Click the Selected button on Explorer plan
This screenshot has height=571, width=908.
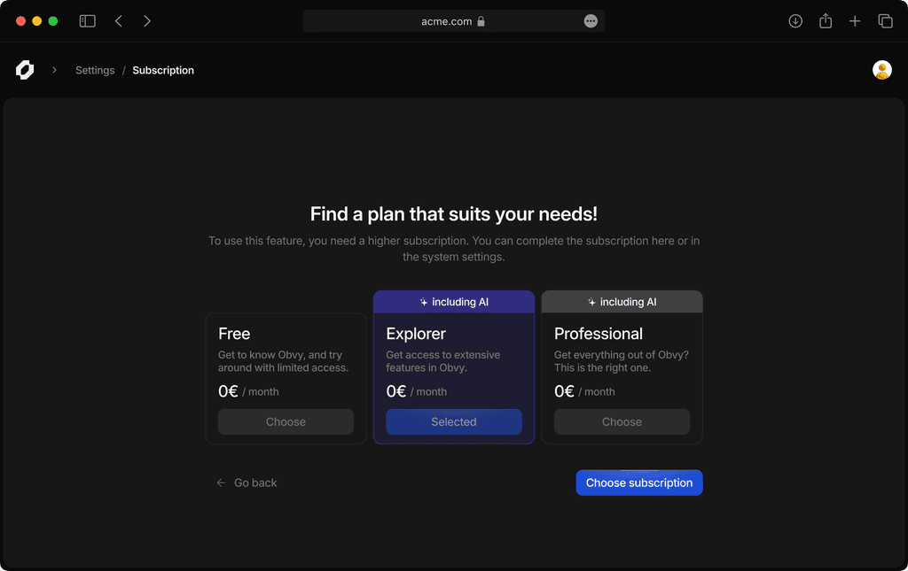(454, 422)
